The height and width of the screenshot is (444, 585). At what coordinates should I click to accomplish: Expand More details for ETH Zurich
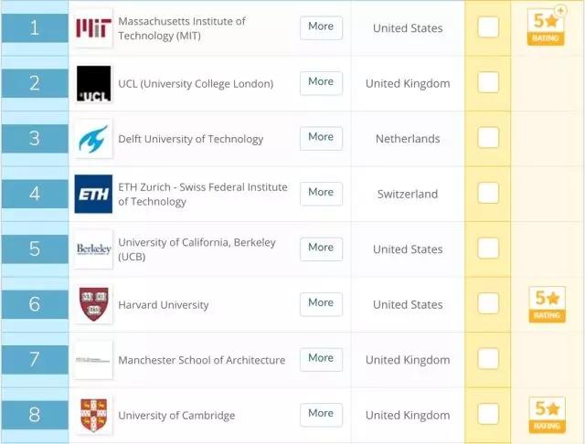pos(321,194)
